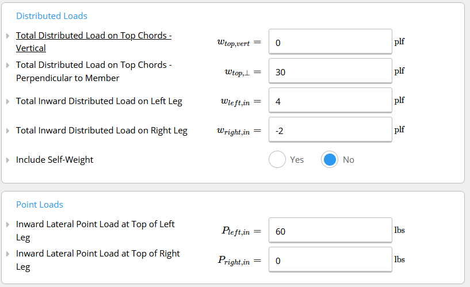Edit the right leg inward distributed load field
470x287 pixels.
(330, 131)
